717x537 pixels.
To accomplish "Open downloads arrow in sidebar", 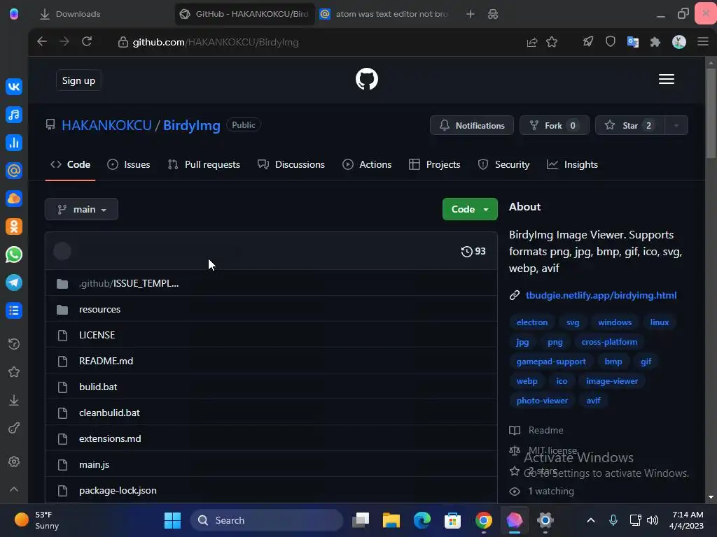I will coord(14,400).
